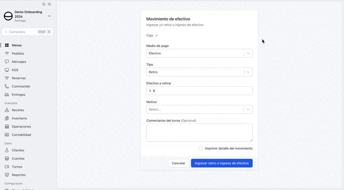Open KDS from sidebar
The width and height of the screenshot is (344, 190).
tap(15, 70)
